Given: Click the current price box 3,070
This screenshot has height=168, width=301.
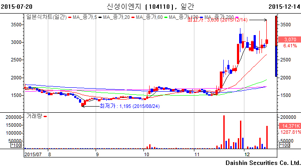Looking at the screenshot, I should point(290,39).
